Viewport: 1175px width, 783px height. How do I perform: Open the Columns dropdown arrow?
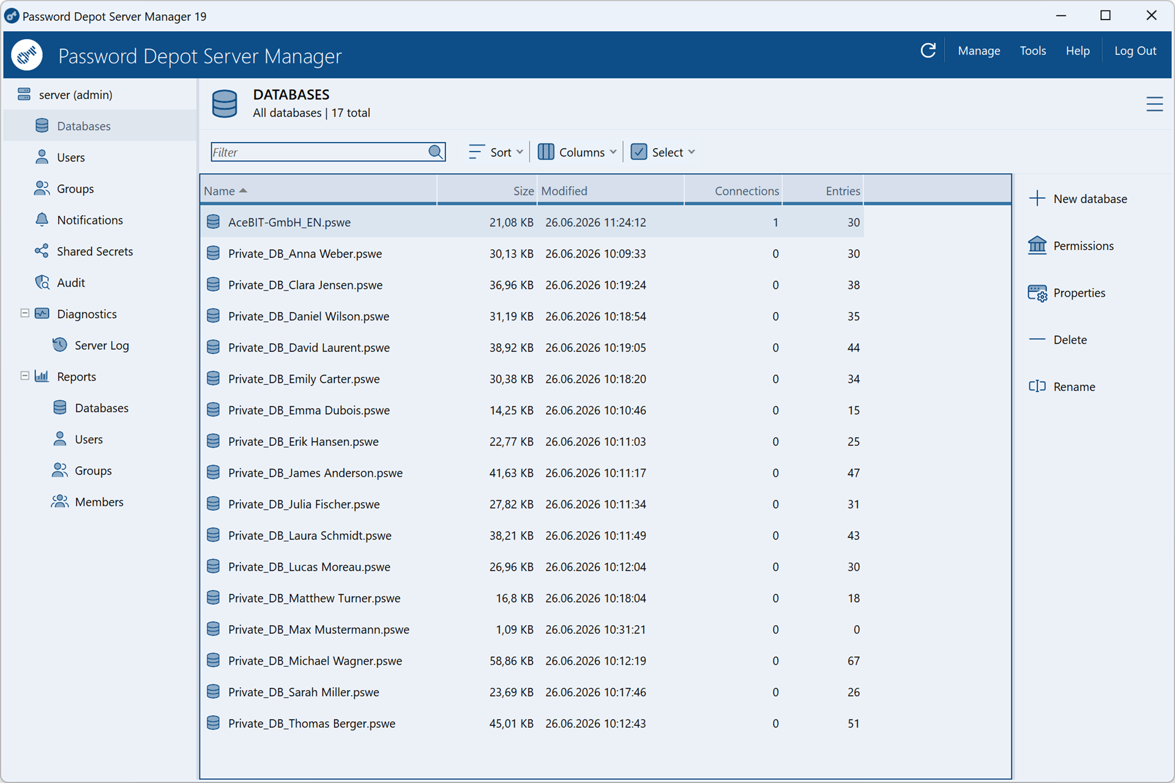click(613, 152)
